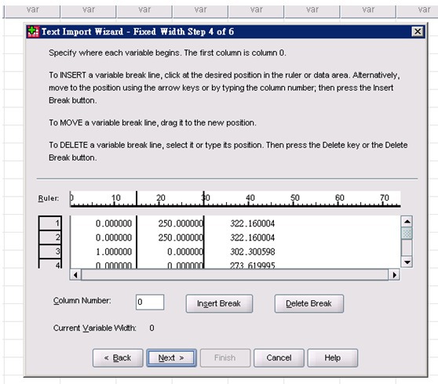Go back with the Back button

[118, 358]
